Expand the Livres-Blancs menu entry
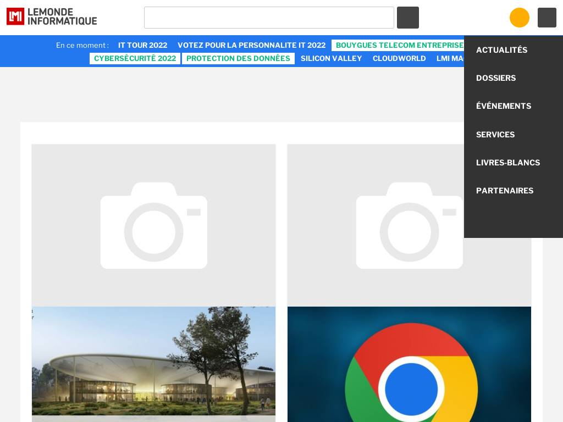The height and width of the screenshot is (422, 563). [507, 163]
